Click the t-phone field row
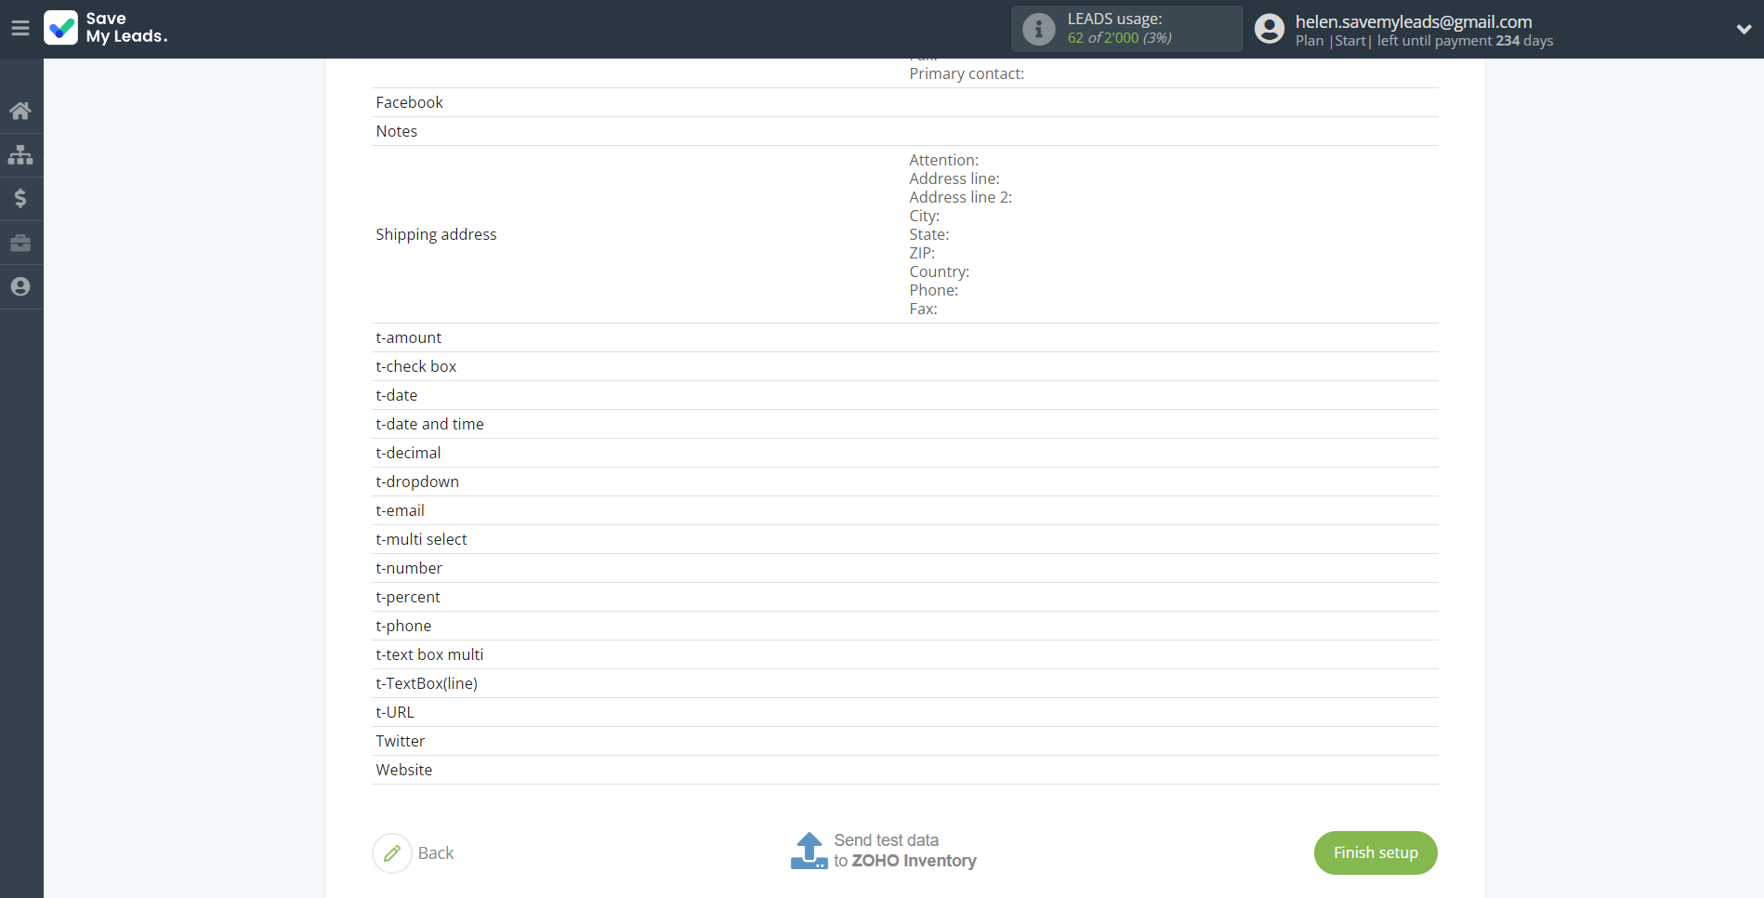 click(905, 626)
